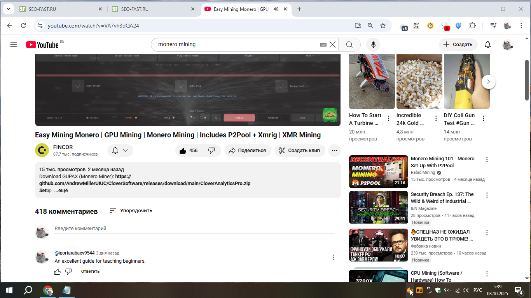Expand the description with ...ещё
The height and width of the screenshot is (298, 531).
click(x=61, y=191)
